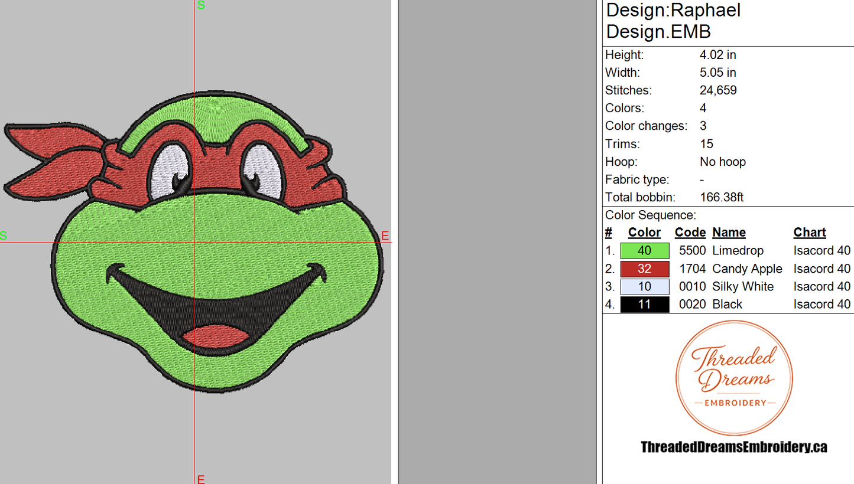Click the Width value 5.05 in
The image size is (854, 484).
tap(717, 73)
